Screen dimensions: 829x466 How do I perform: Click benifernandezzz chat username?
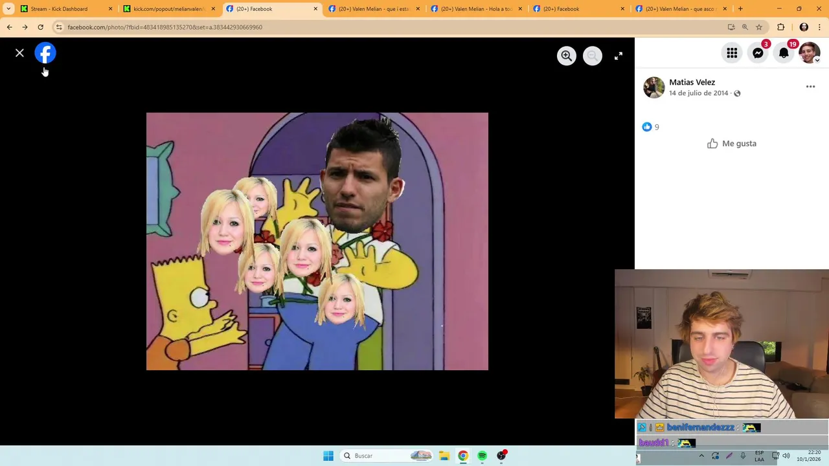pos(701,427)
